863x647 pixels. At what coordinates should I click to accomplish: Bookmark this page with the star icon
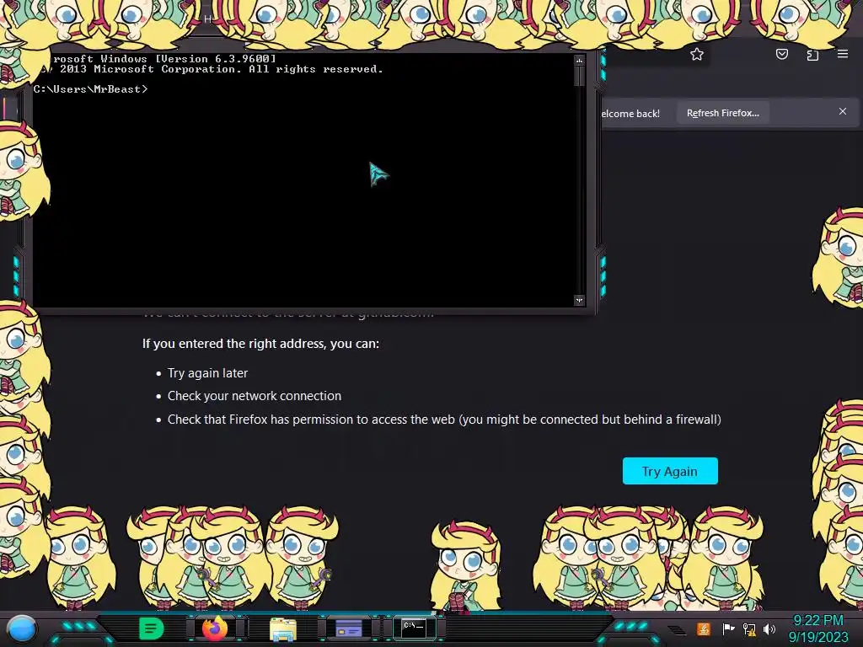tap(697, 54)
